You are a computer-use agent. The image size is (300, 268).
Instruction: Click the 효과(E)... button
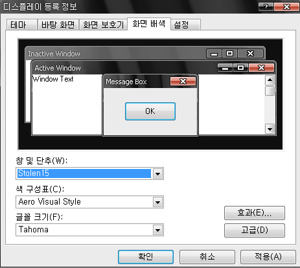tap(255, 213)
